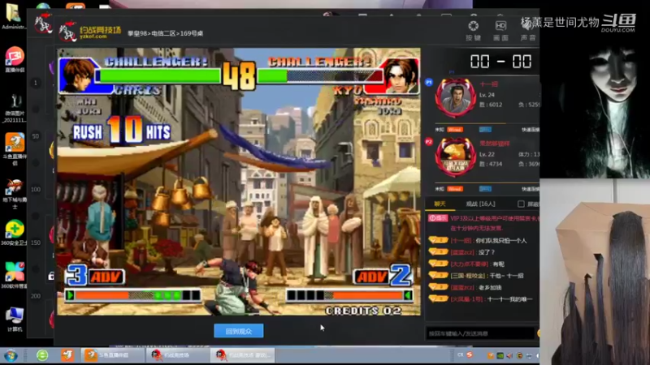Click the volume speaker tray icon
Screen dimensions: 650x365
click(510, 355)
